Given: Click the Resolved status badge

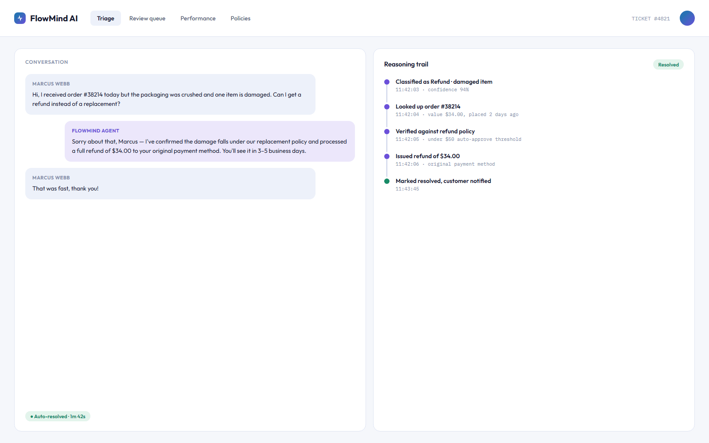Looking at the screenshot, I should tap(668, 65).
